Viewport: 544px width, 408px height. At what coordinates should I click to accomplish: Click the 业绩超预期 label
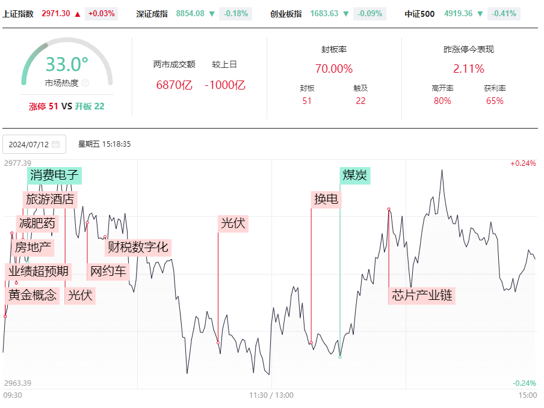point(39,271)
